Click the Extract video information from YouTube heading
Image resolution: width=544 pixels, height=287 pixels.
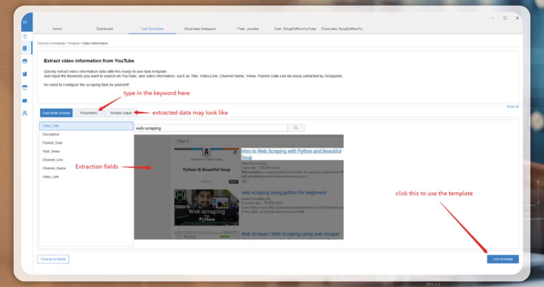pos(89,61)
